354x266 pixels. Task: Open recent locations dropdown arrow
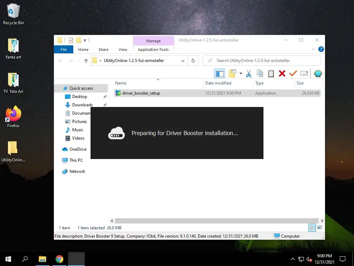[79, 61]
